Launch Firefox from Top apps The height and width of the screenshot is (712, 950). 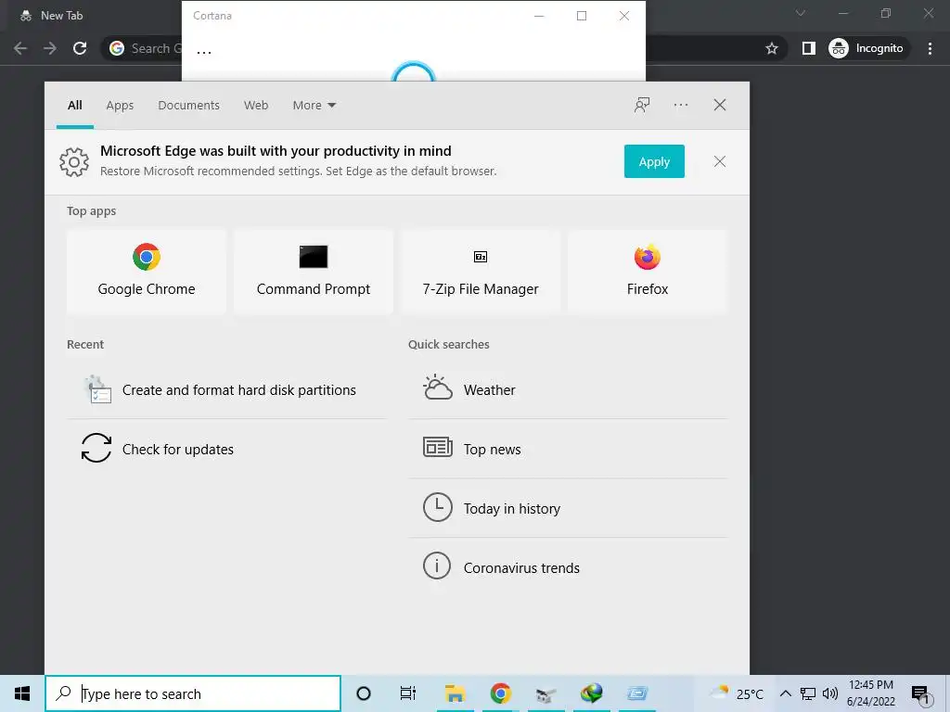[x=647, y=272]
